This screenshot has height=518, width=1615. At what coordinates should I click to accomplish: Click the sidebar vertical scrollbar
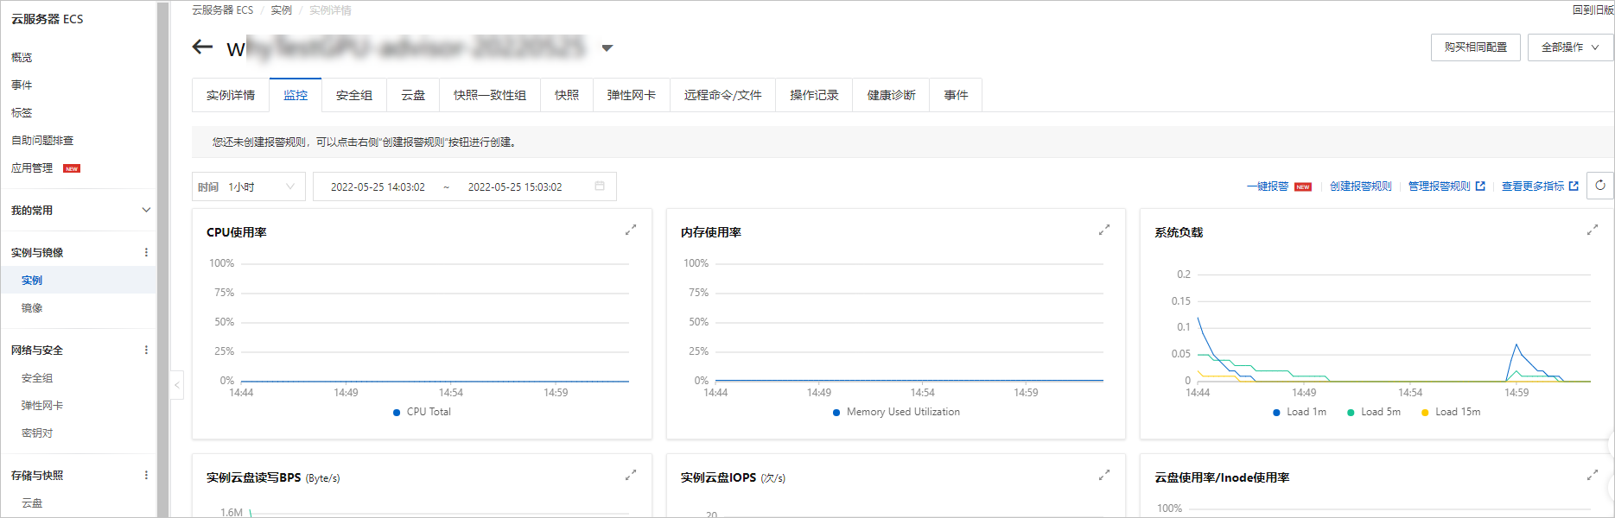pos(163,259)
